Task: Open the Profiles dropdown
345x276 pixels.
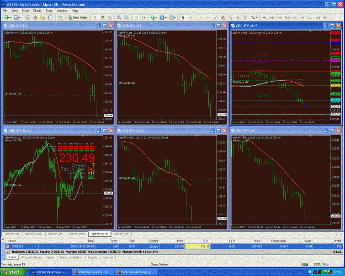Action: click(17, 18)
